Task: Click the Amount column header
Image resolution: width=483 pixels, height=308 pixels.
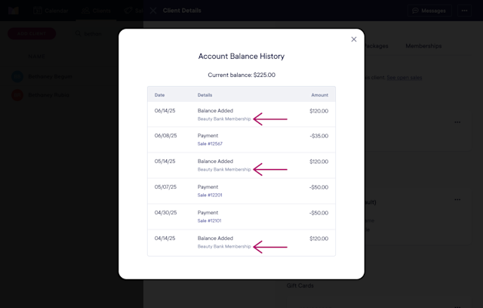Action: pyautogui.click(x=319, y=95)
